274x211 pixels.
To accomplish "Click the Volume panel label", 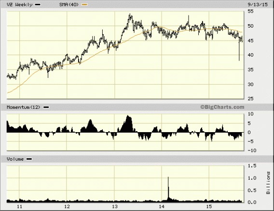I will tap(15, 159).
